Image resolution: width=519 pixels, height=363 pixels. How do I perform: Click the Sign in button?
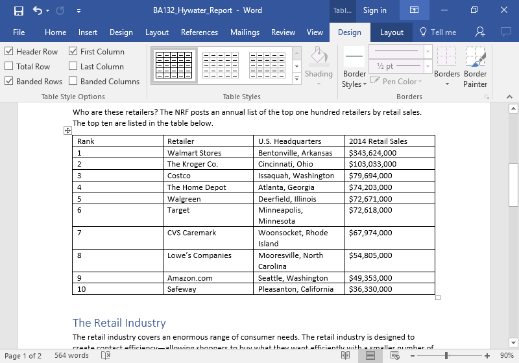(374, 10)
